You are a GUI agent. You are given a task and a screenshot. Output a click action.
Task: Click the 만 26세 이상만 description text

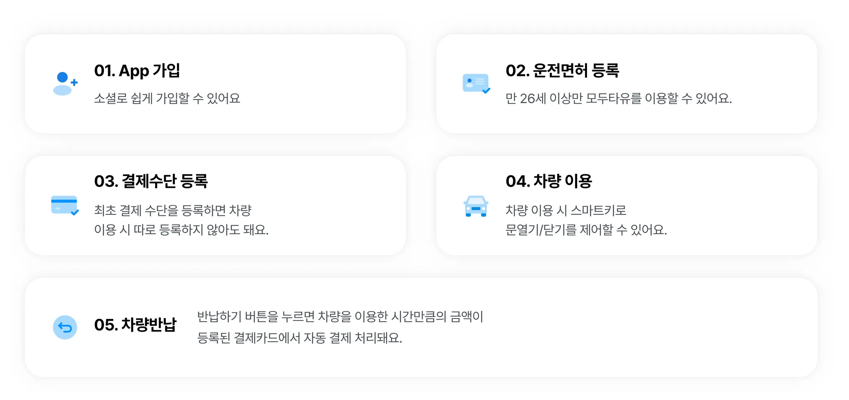click(619, 99)
